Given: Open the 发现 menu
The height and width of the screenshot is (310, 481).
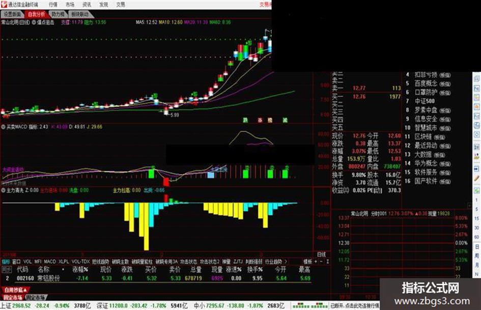Looking at the screenshot, I should point(104,5).
